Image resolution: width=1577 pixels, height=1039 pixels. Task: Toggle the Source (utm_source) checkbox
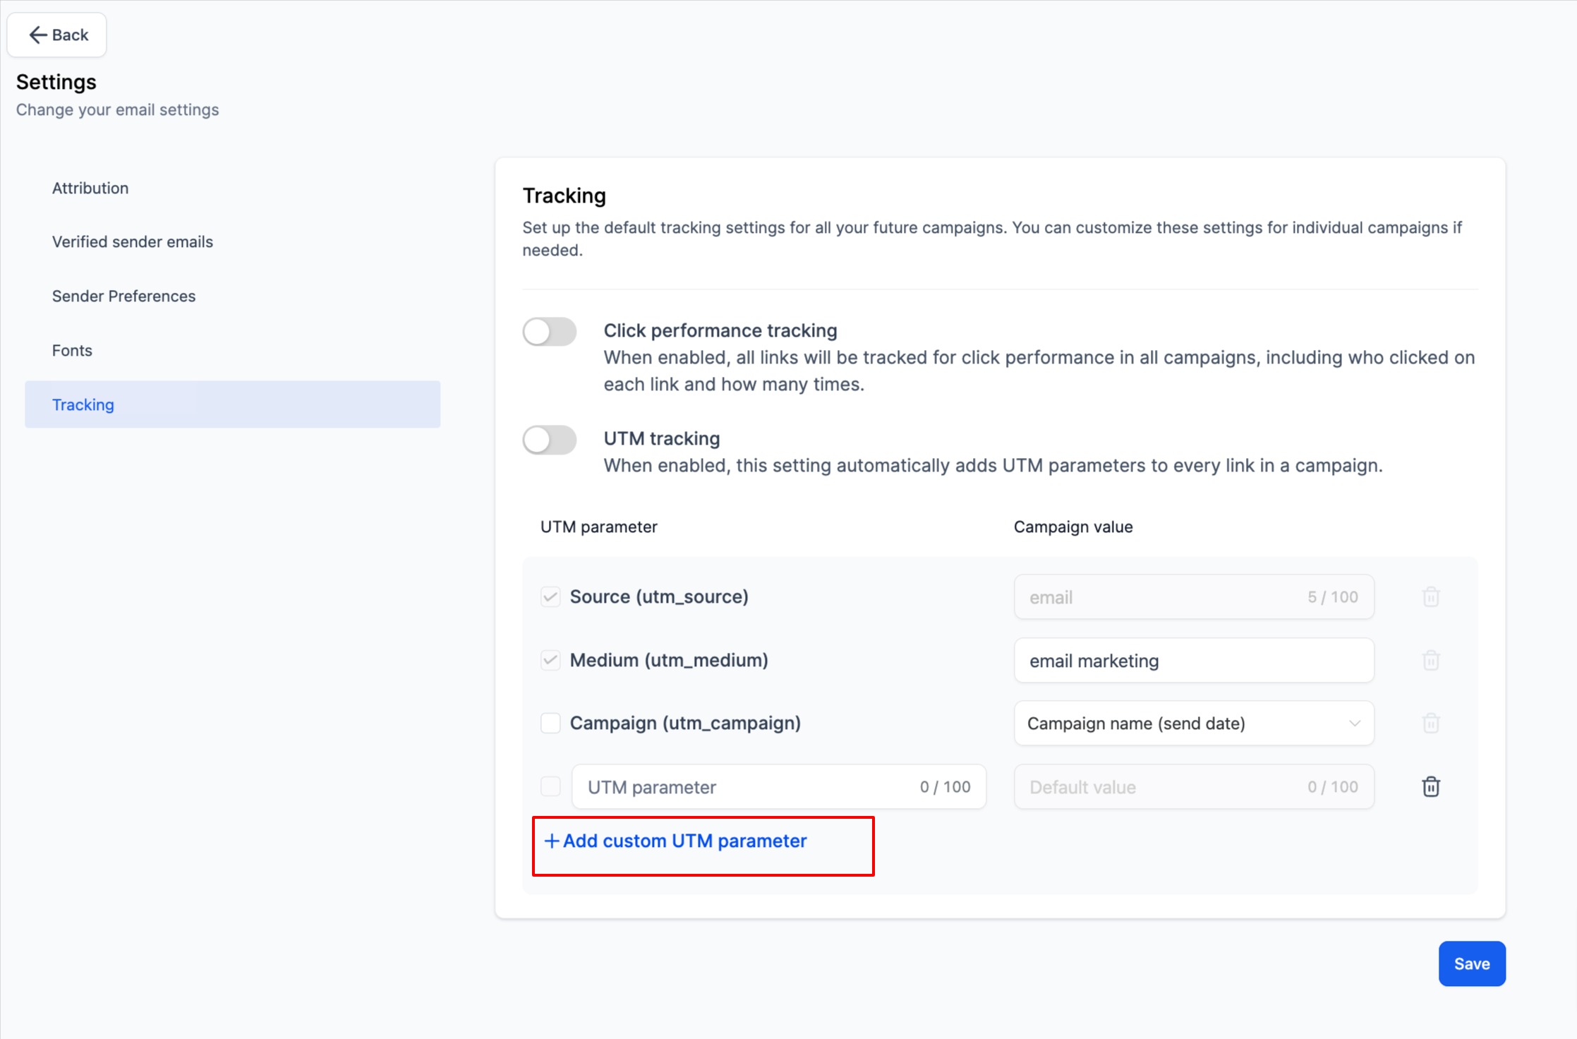coord(550,596)
